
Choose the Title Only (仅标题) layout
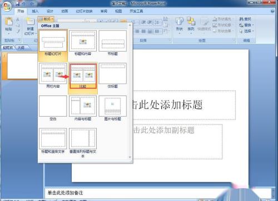pos(113,76)
